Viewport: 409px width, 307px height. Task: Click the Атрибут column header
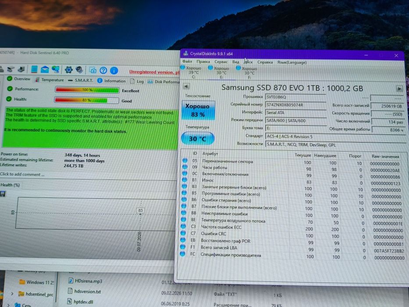click(x=210, y=153)
